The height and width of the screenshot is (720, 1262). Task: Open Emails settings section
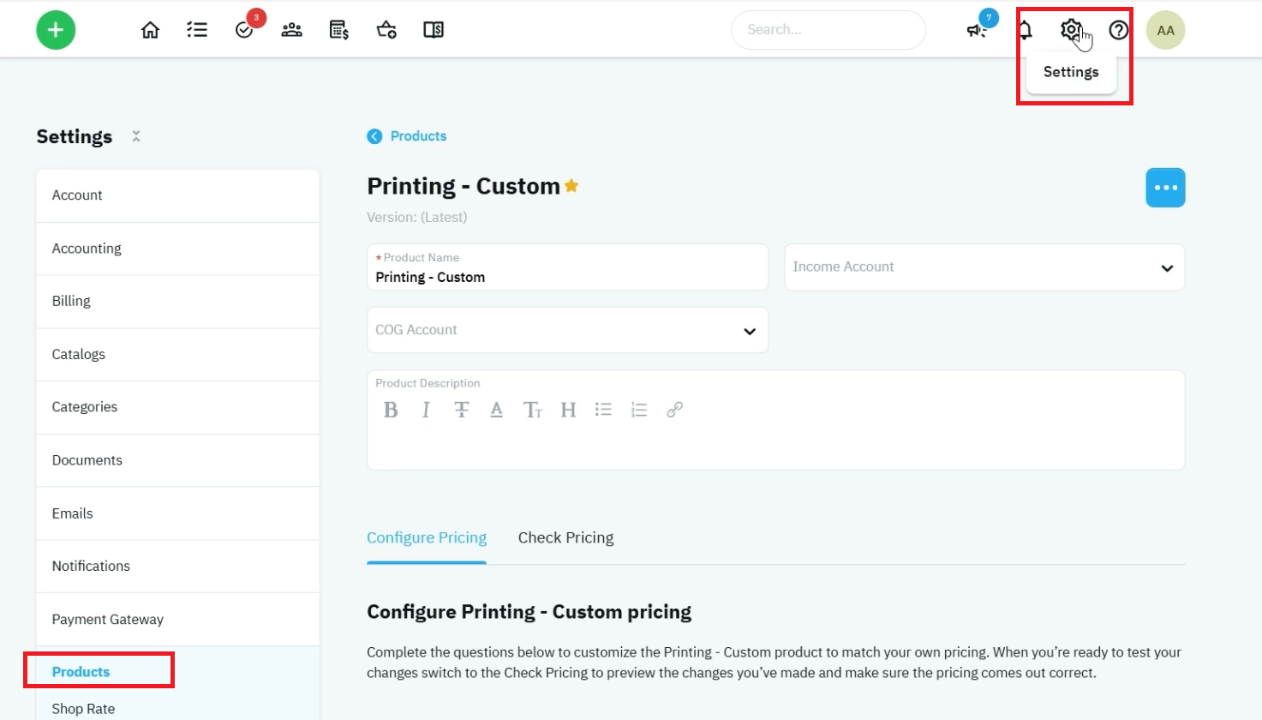point(177,513)
